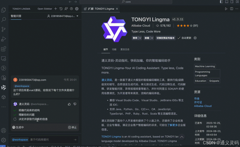Open the Search view in activity bar
The image size is (240, 147).
3,19
